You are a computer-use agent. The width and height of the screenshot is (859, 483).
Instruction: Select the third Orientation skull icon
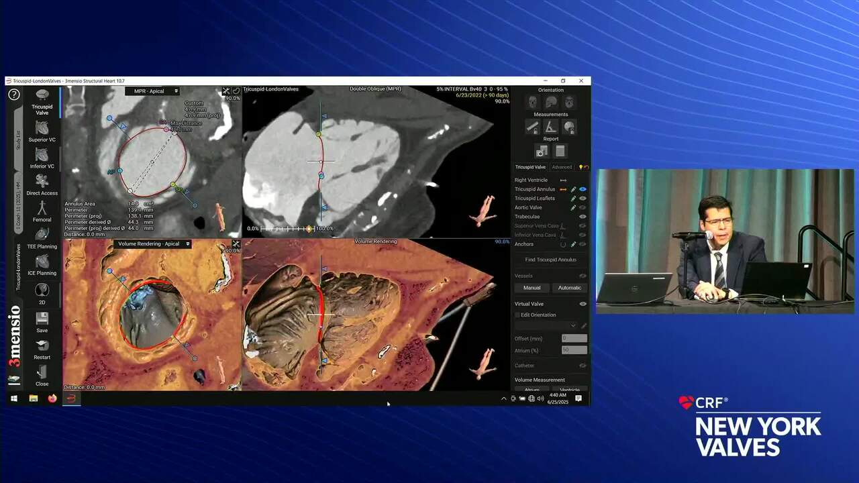point(568,102)
